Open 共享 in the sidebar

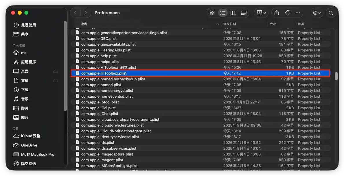21,34
